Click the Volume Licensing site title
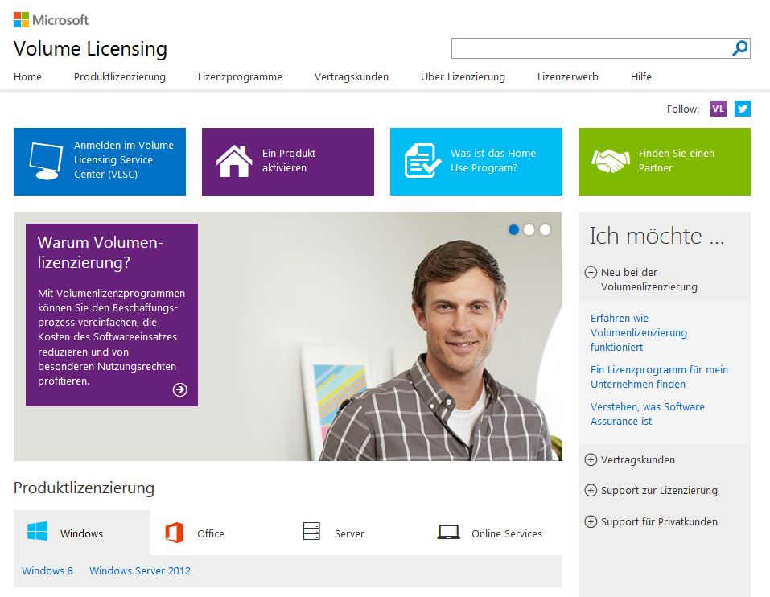Screen dimensions: 770x597 (x=90, y=48)
